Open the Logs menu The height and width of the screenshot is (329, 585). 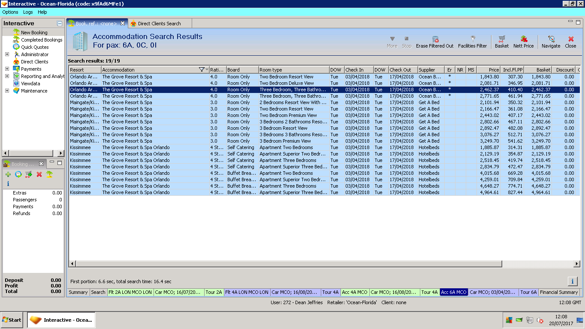tap(28, 12)
